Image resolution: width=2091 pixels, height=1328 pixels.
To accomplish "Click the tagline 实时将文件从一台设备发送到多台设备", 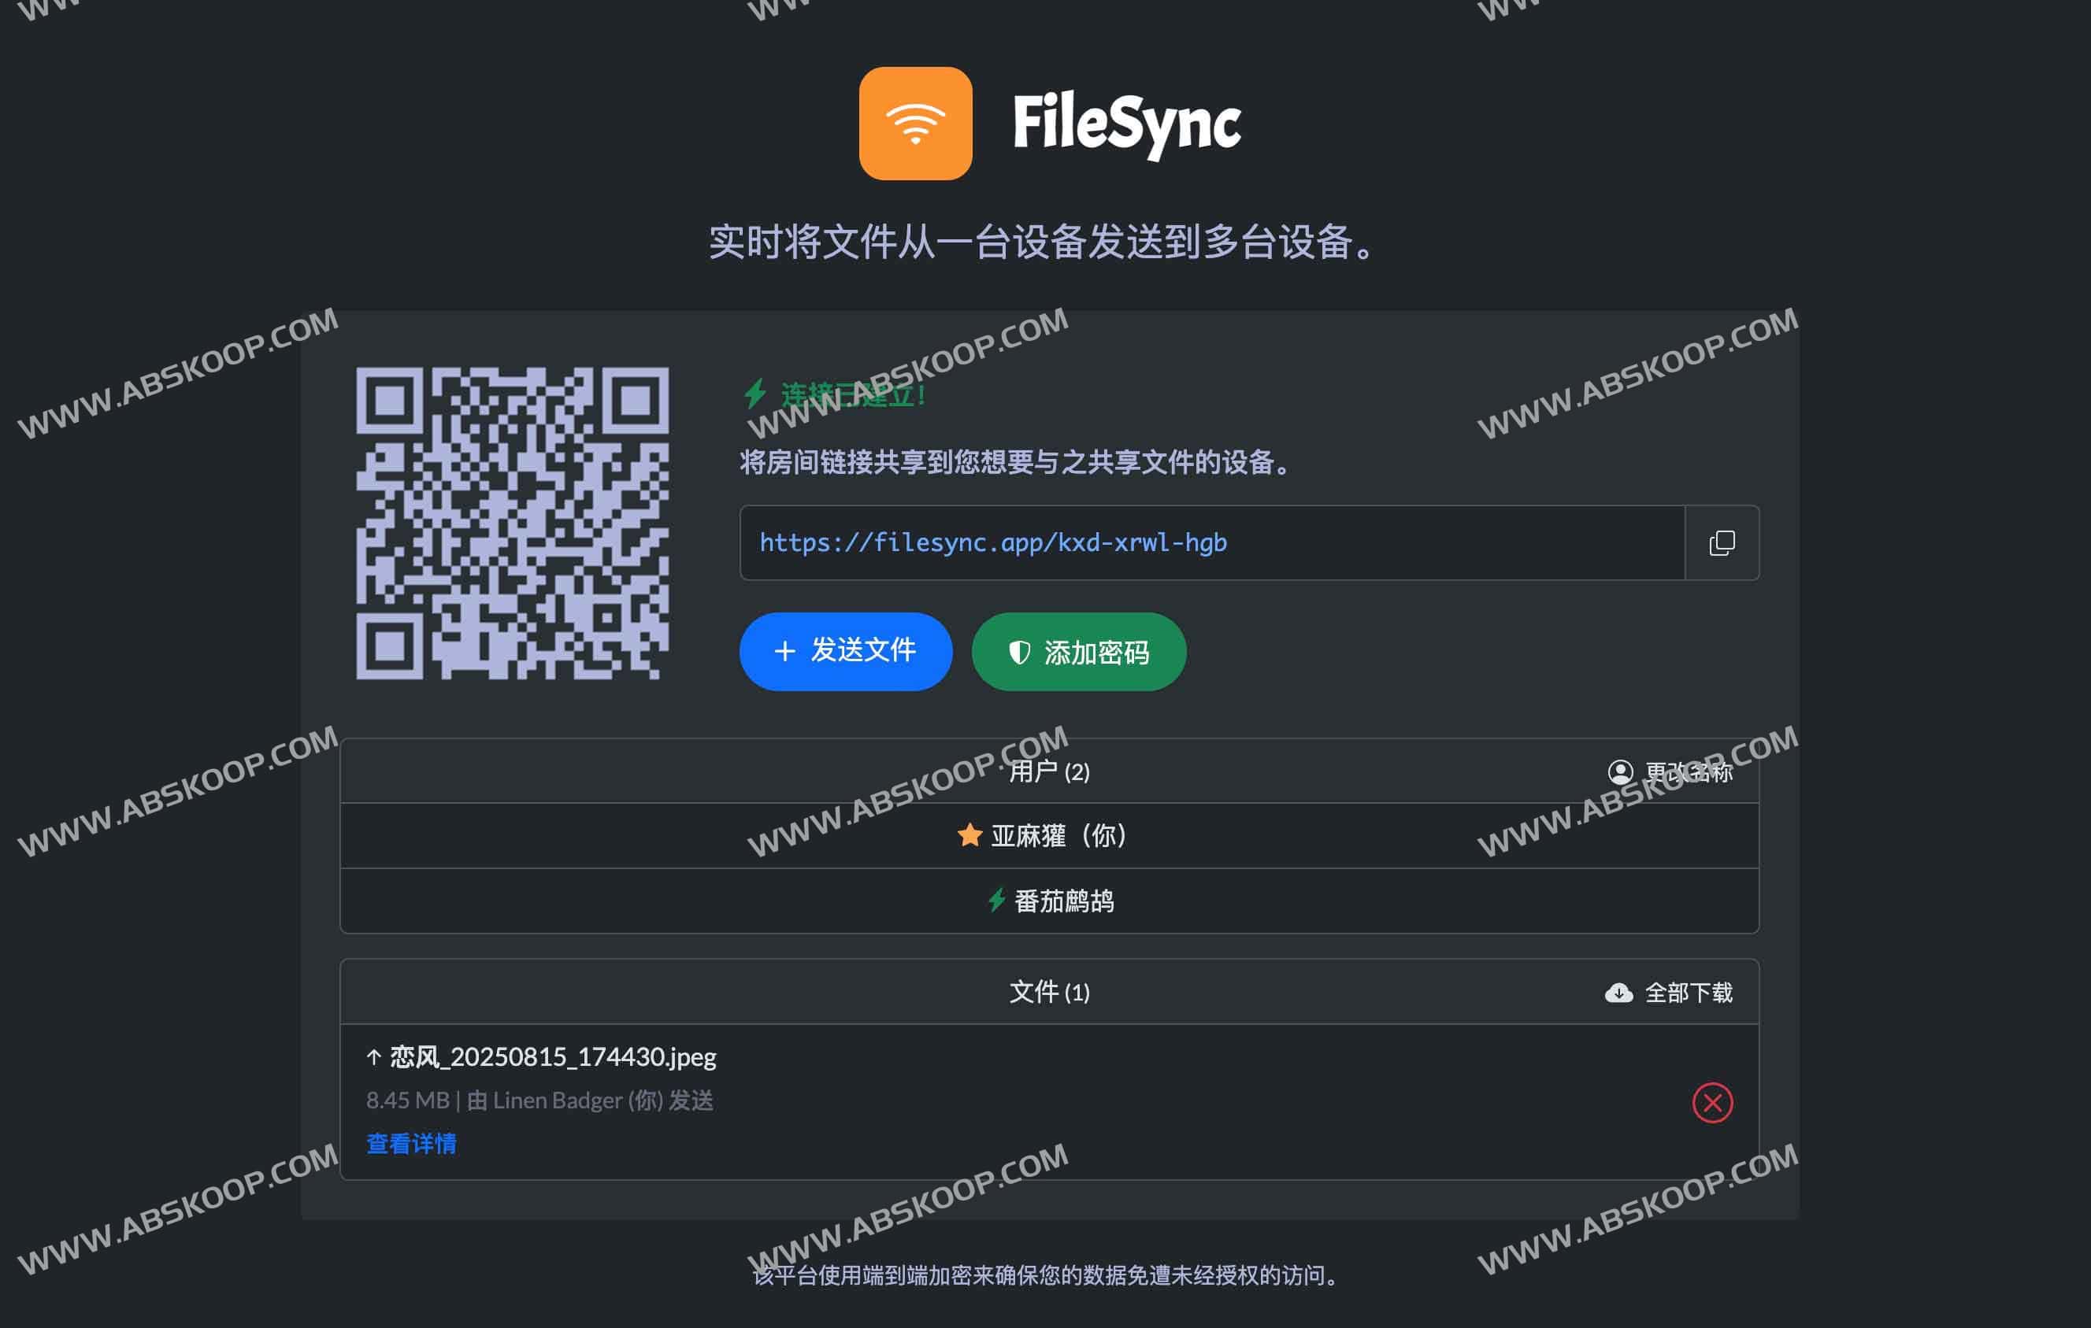I will tap(1040, 242).
